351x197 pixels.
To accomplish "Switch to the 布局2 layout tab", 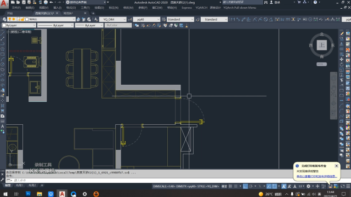I will (32, 186).
